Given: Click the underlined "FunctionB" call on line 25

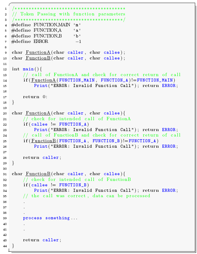Looking at the screenshot, I should point(43,141).
